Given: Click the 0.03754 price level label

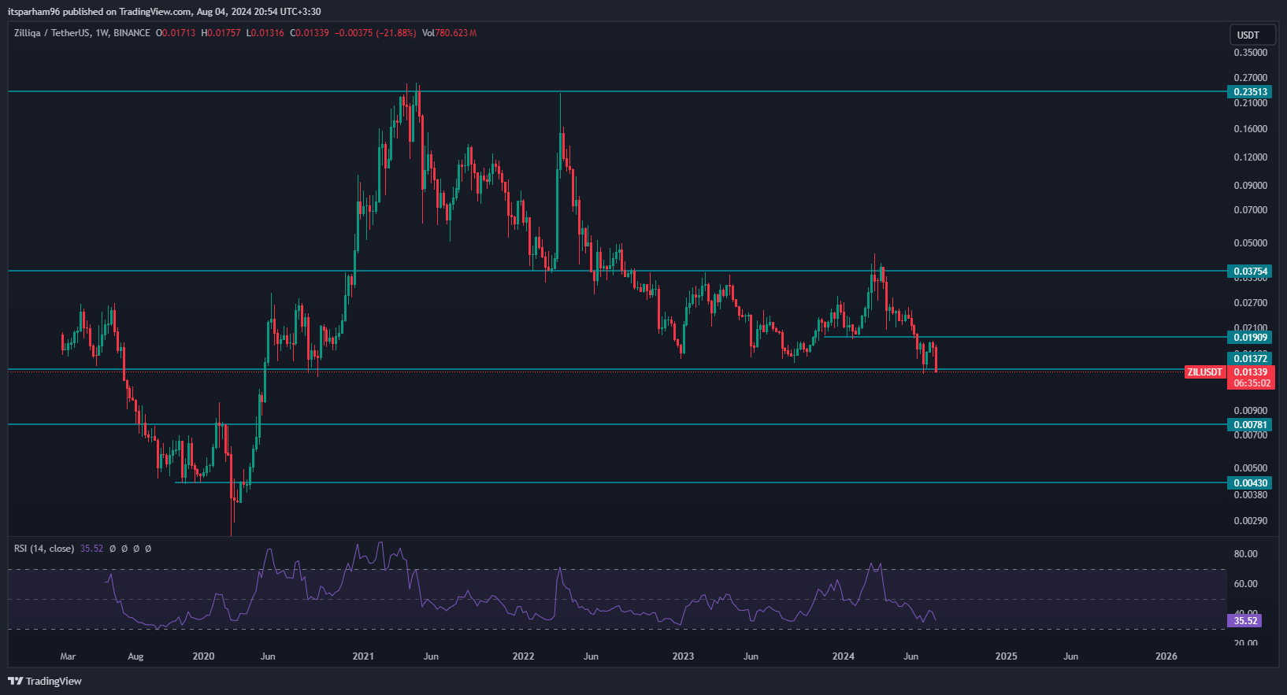Looking at the screenshot, I should tap(1251, 272).
